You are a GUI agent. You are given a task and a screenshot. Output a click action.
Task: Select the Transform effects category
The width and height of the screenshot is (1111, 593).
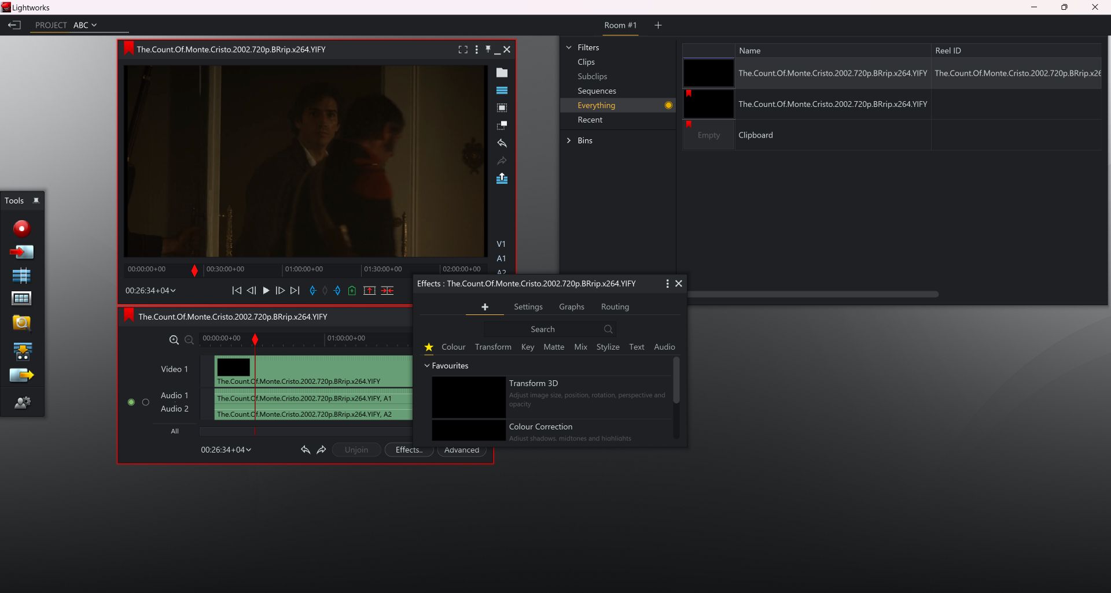[x=493, y=347]
